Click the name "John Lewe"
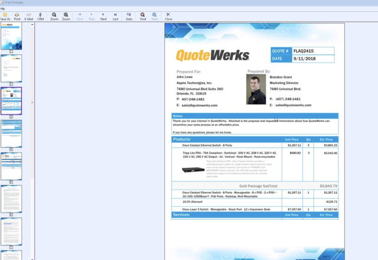Screen dimensions: 378x260 [x=184, y=77]
